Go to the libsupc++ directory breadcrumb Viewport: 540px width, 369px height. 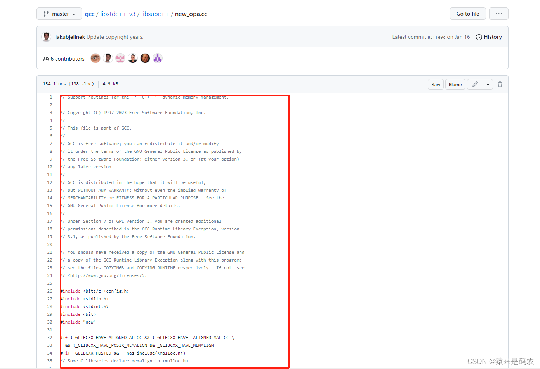[155, 14]
